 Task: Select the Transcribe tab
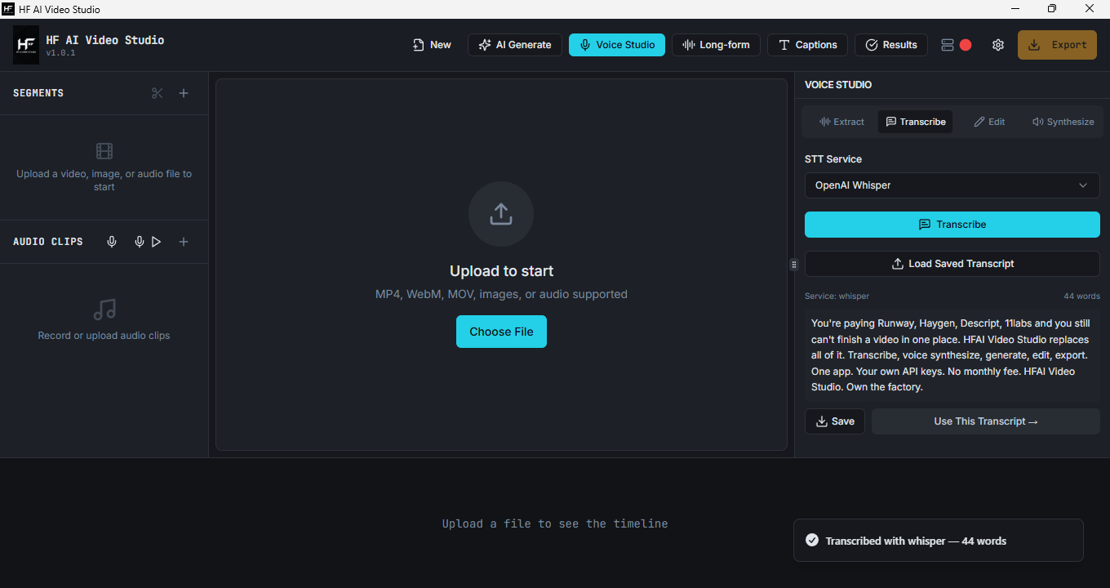pyautogui.click(x=915, y=122)
